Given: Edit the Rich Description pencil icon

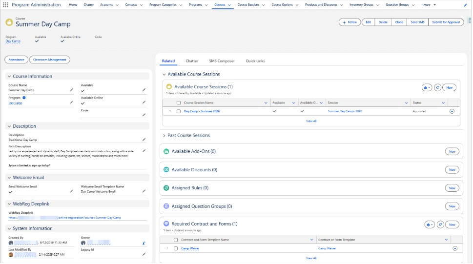Looking at the screenshot, I should tap(144, 151).
